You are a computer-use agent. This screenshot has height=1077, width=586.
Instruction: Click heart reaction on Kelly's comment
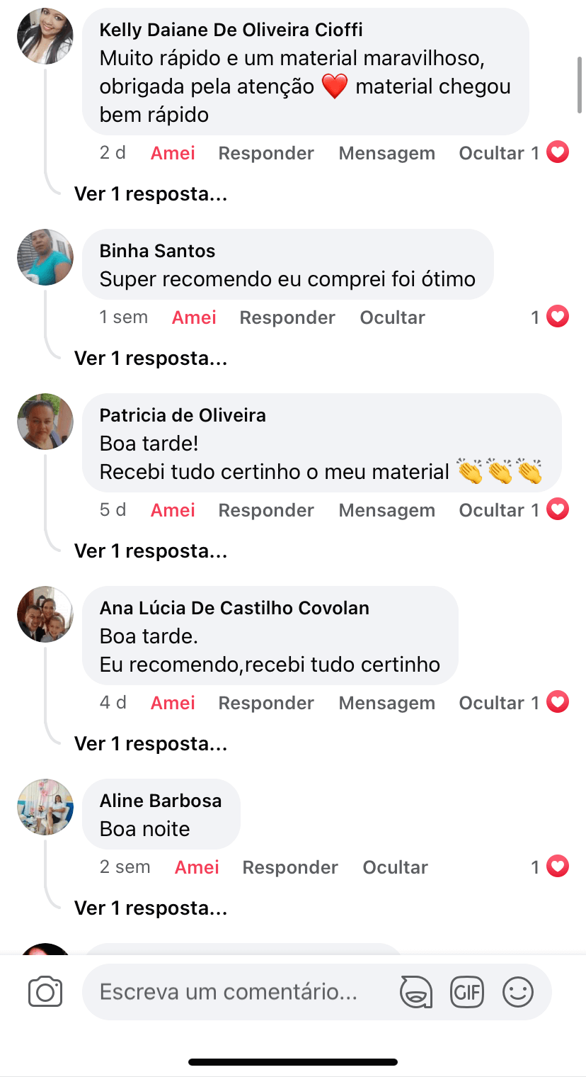(x=558, y=153)
